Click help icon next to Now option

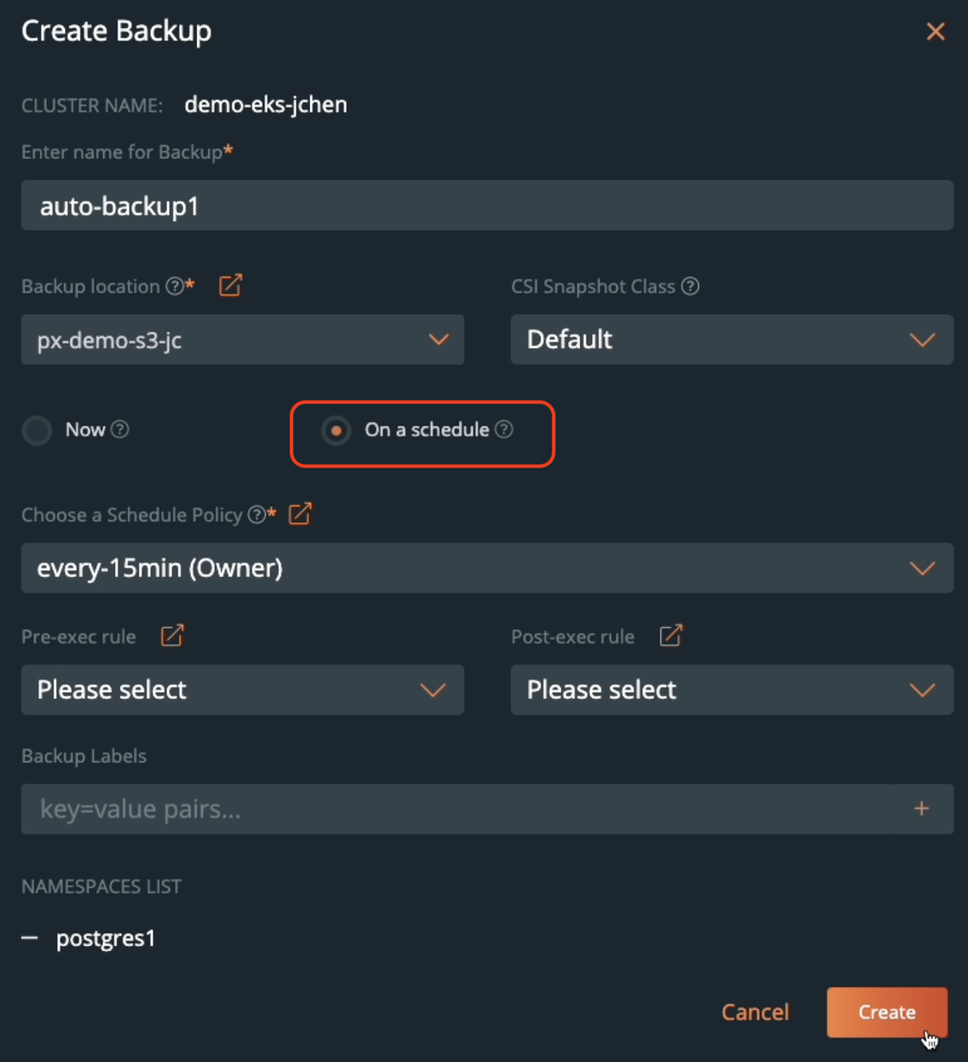(x=120, y=429)
